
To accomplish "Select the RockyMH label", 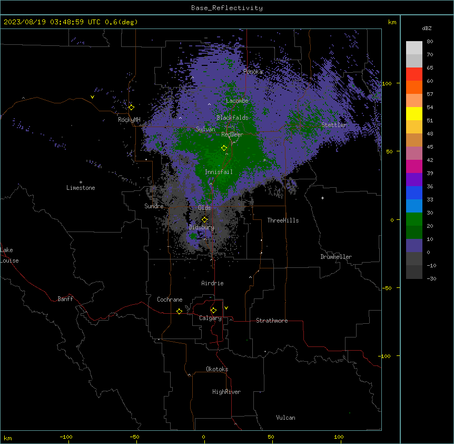I will click(129, 120).
